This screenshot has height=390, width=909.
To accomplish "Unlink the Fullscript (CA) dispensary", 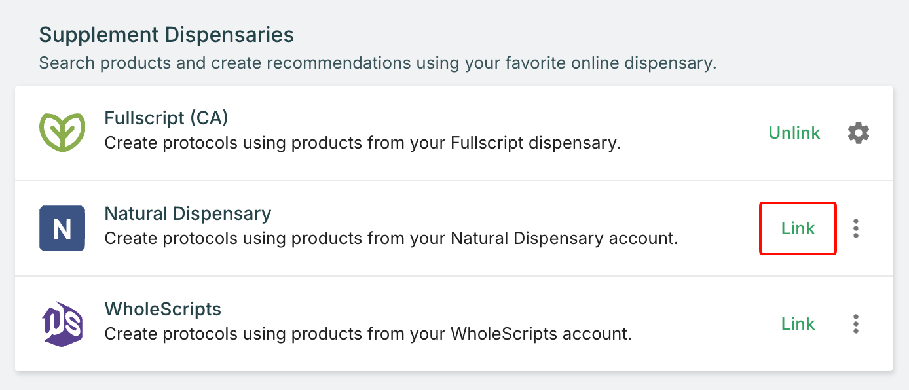I will (794, 133).
